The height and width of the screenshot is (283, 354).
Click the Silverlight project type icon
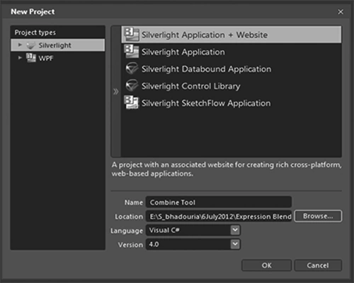pos(30,45)
